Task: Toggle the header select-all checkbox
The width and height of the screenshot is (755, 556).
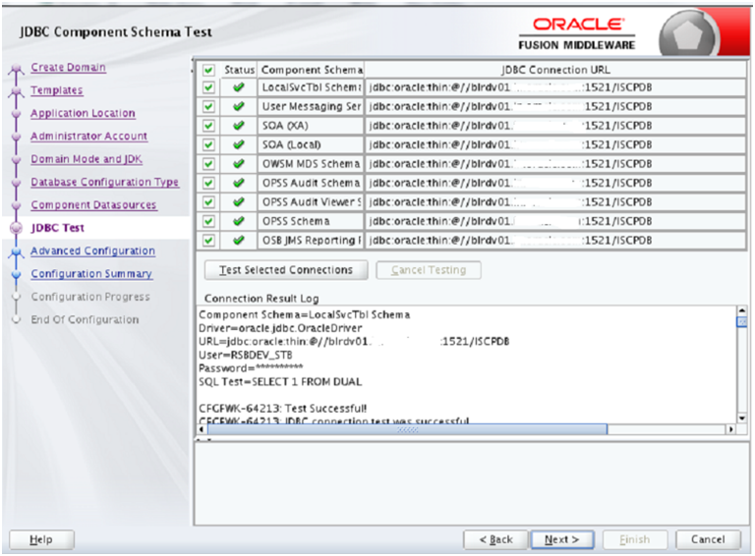Action: (x=208, y=70)
